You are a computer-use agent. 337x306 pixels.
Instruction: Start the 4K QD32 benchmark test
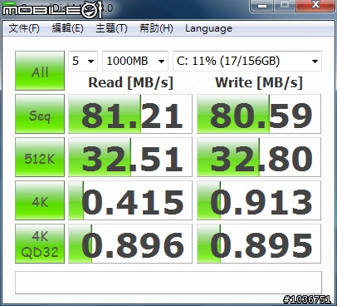40,244
